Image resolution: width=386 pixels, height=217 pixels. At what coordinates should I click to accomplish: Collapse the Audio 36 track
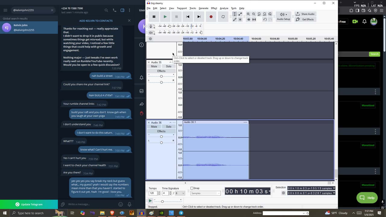point(170,123)
